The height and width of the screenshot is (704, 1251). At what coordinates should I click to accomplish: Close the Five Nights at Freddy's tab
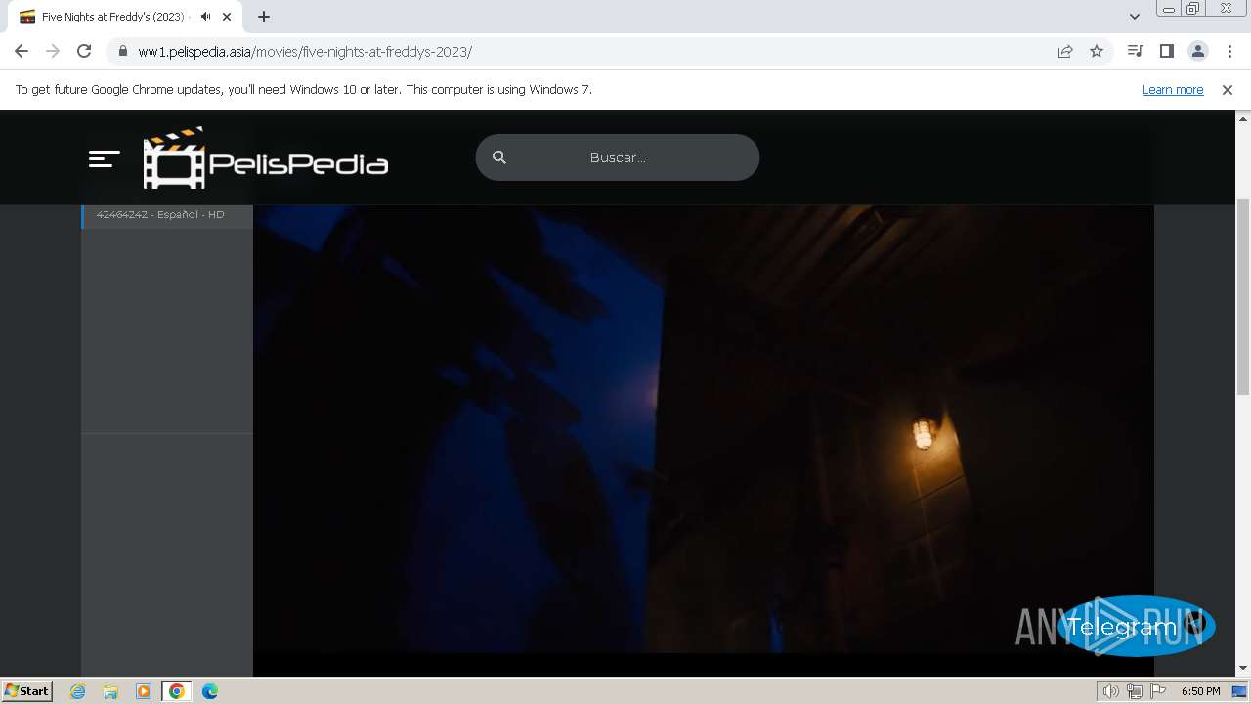(x=227, y=17)
